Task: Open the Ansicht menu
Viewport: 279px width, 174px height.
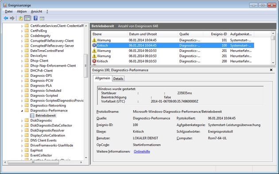Action: click(x=36, y=12)
